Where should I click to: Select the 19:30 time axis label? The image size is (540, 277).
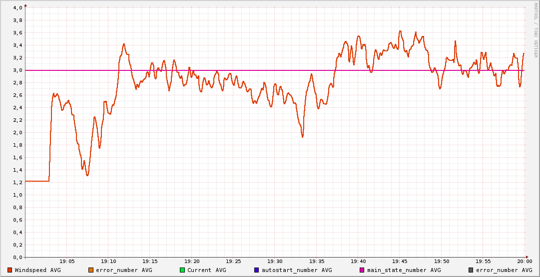(x=275, y=261)
